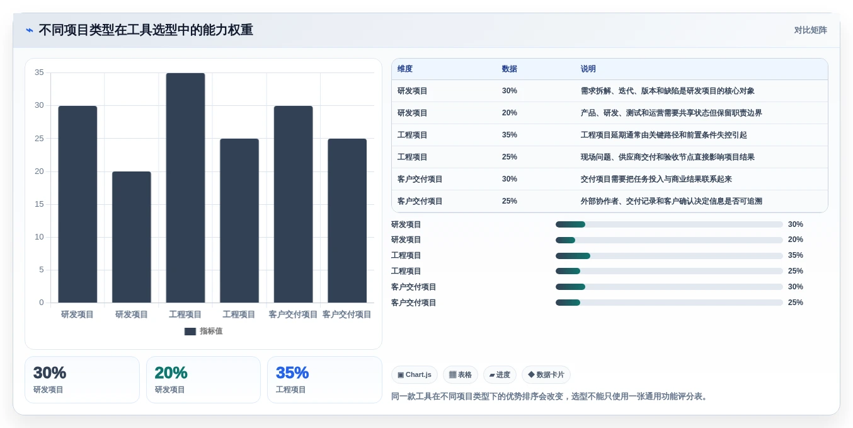Click the y-axis label 35 on the chart

(39, 72)
